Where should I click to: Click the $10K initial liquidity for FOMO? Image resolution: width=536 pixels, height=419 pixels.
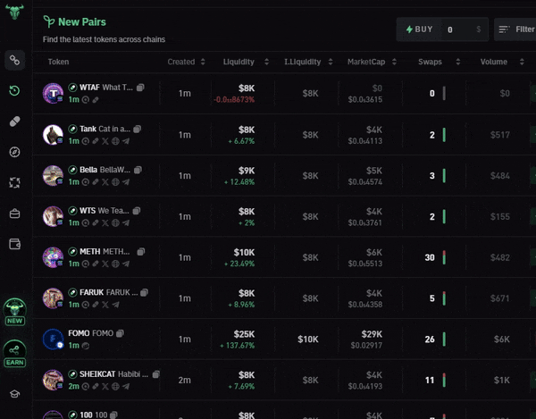(x=308, y=339)
